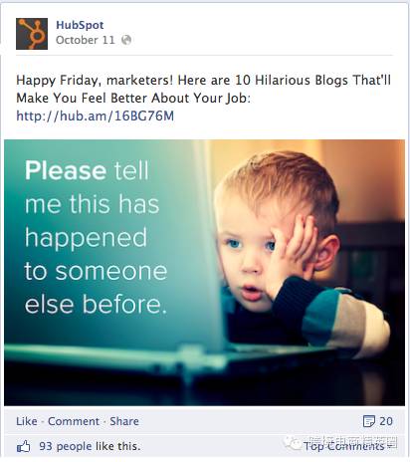Click the Chinese watermark text overlay

coord(352,442)
